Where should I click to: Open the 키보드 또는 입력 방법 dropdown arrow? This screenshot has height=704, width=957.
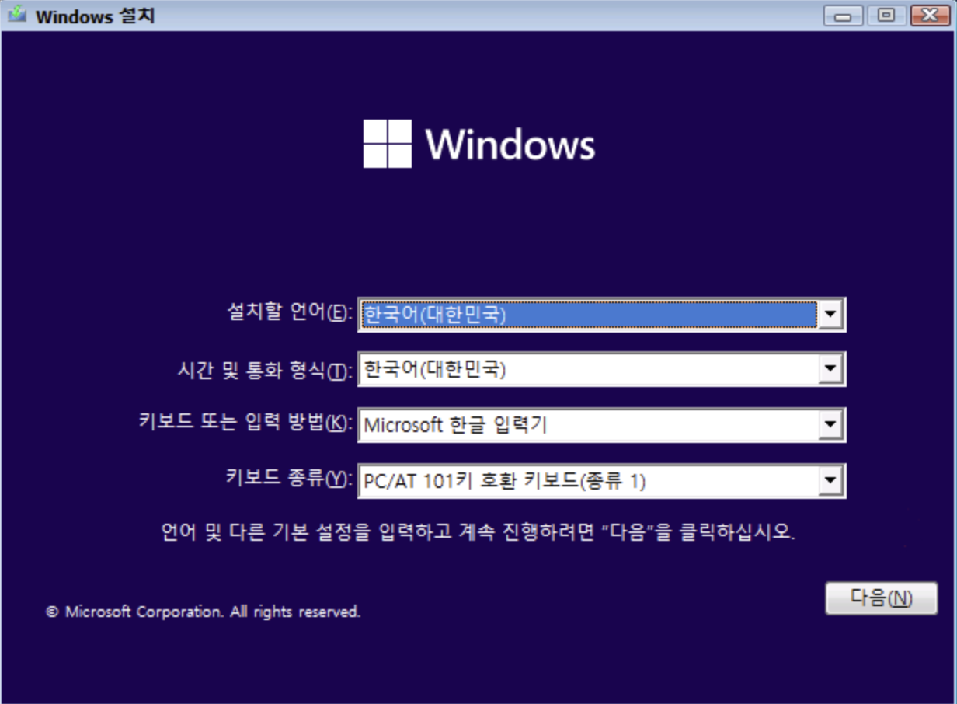(830, 425)
